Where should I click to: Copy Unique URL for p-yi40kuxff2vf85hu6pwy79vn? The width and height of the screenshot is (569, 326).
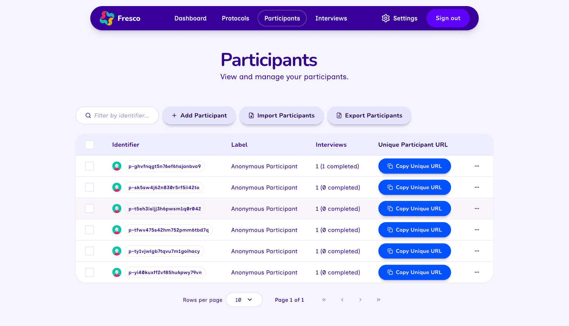(415, 272)
